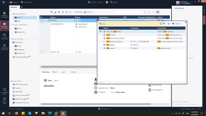Click the Discard trash icon
This screenshot has width=206, height=116.
89,2
